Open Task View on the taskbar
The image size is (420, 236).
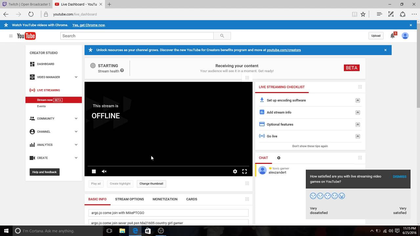coord(109,231)
